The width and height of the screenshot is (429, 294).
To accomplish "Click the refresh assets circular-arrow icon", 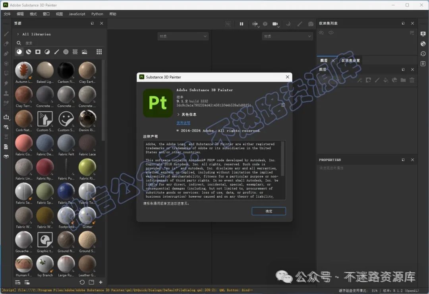I will click(x=82, y=282).
